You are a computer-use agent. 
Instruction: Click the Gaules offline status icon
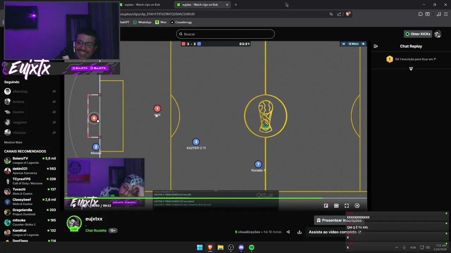point(54,112)
